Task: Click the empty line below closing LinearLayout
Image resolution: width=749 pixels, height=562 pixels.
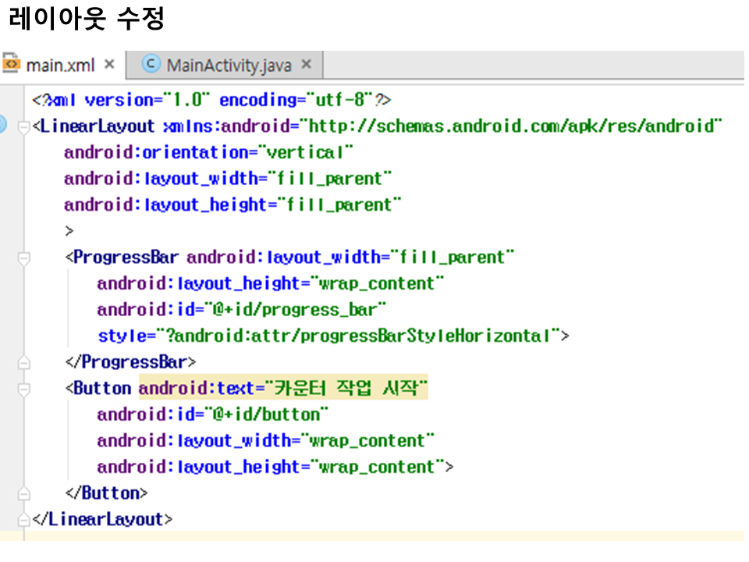Action: (374, 537)
